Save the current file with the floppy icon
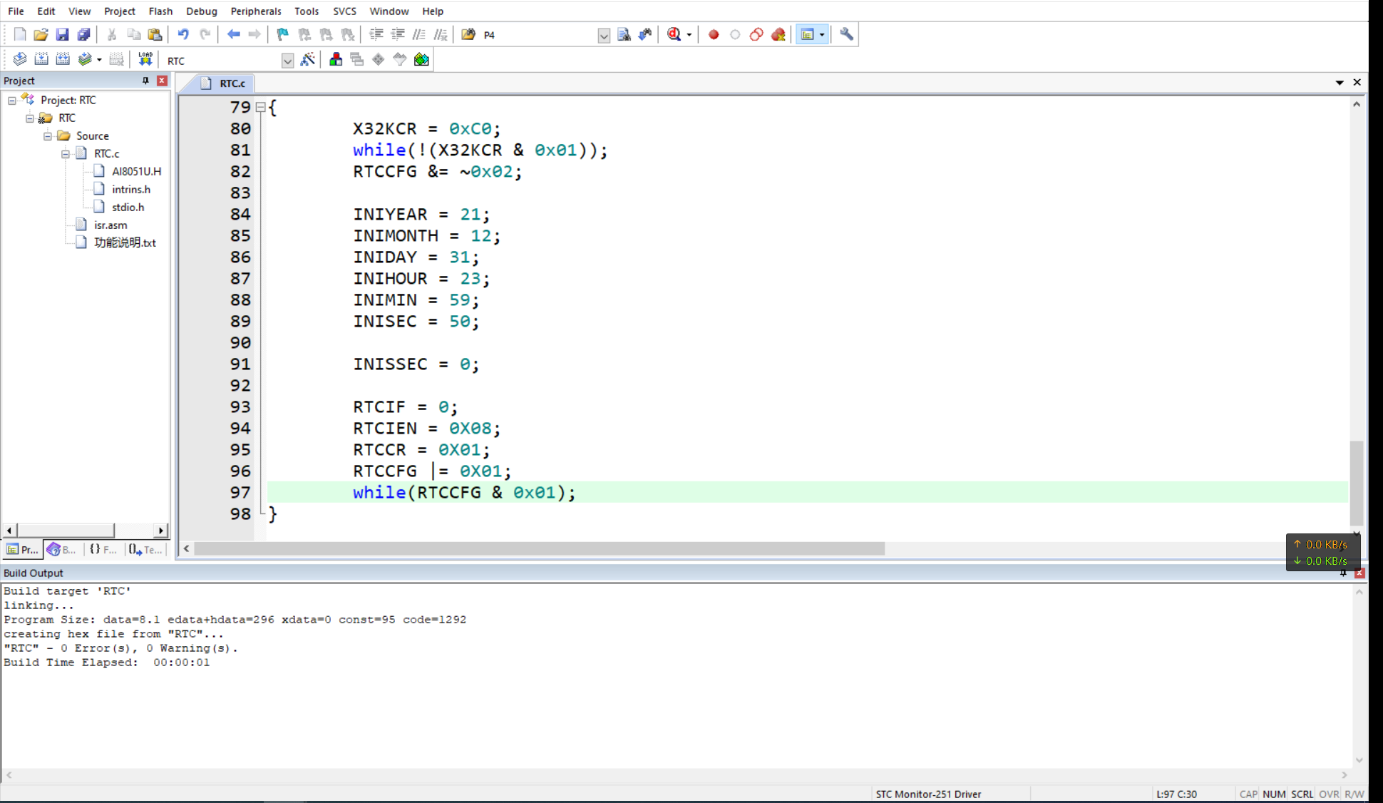The image size is (1383, 803). [63, 34]
